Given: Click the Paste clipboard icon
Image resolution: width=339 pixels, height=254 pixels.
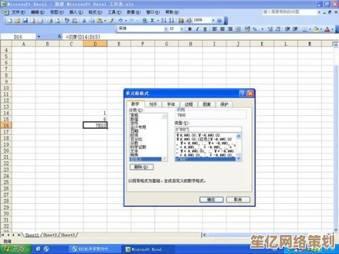Looking at the screenshot, I should (100, 21).
